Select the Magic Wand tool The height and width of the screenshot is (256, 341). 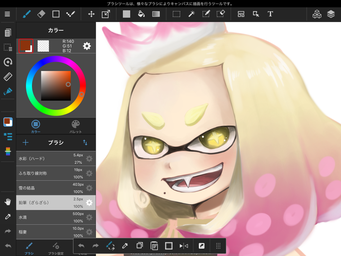[192, 14]
